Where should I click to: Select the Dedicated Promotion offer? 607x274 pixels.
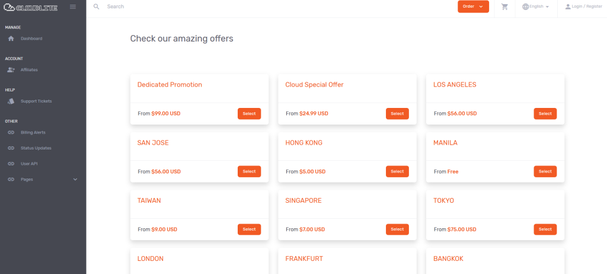(x=250, y=113)
